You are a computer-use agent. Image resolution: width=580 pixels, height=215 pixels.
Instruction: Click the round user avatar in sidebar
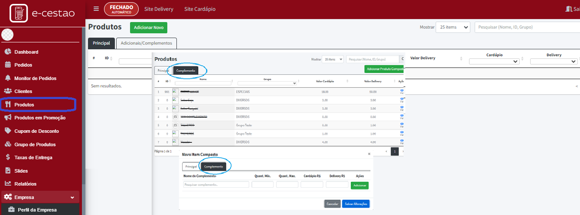(7, 35)
